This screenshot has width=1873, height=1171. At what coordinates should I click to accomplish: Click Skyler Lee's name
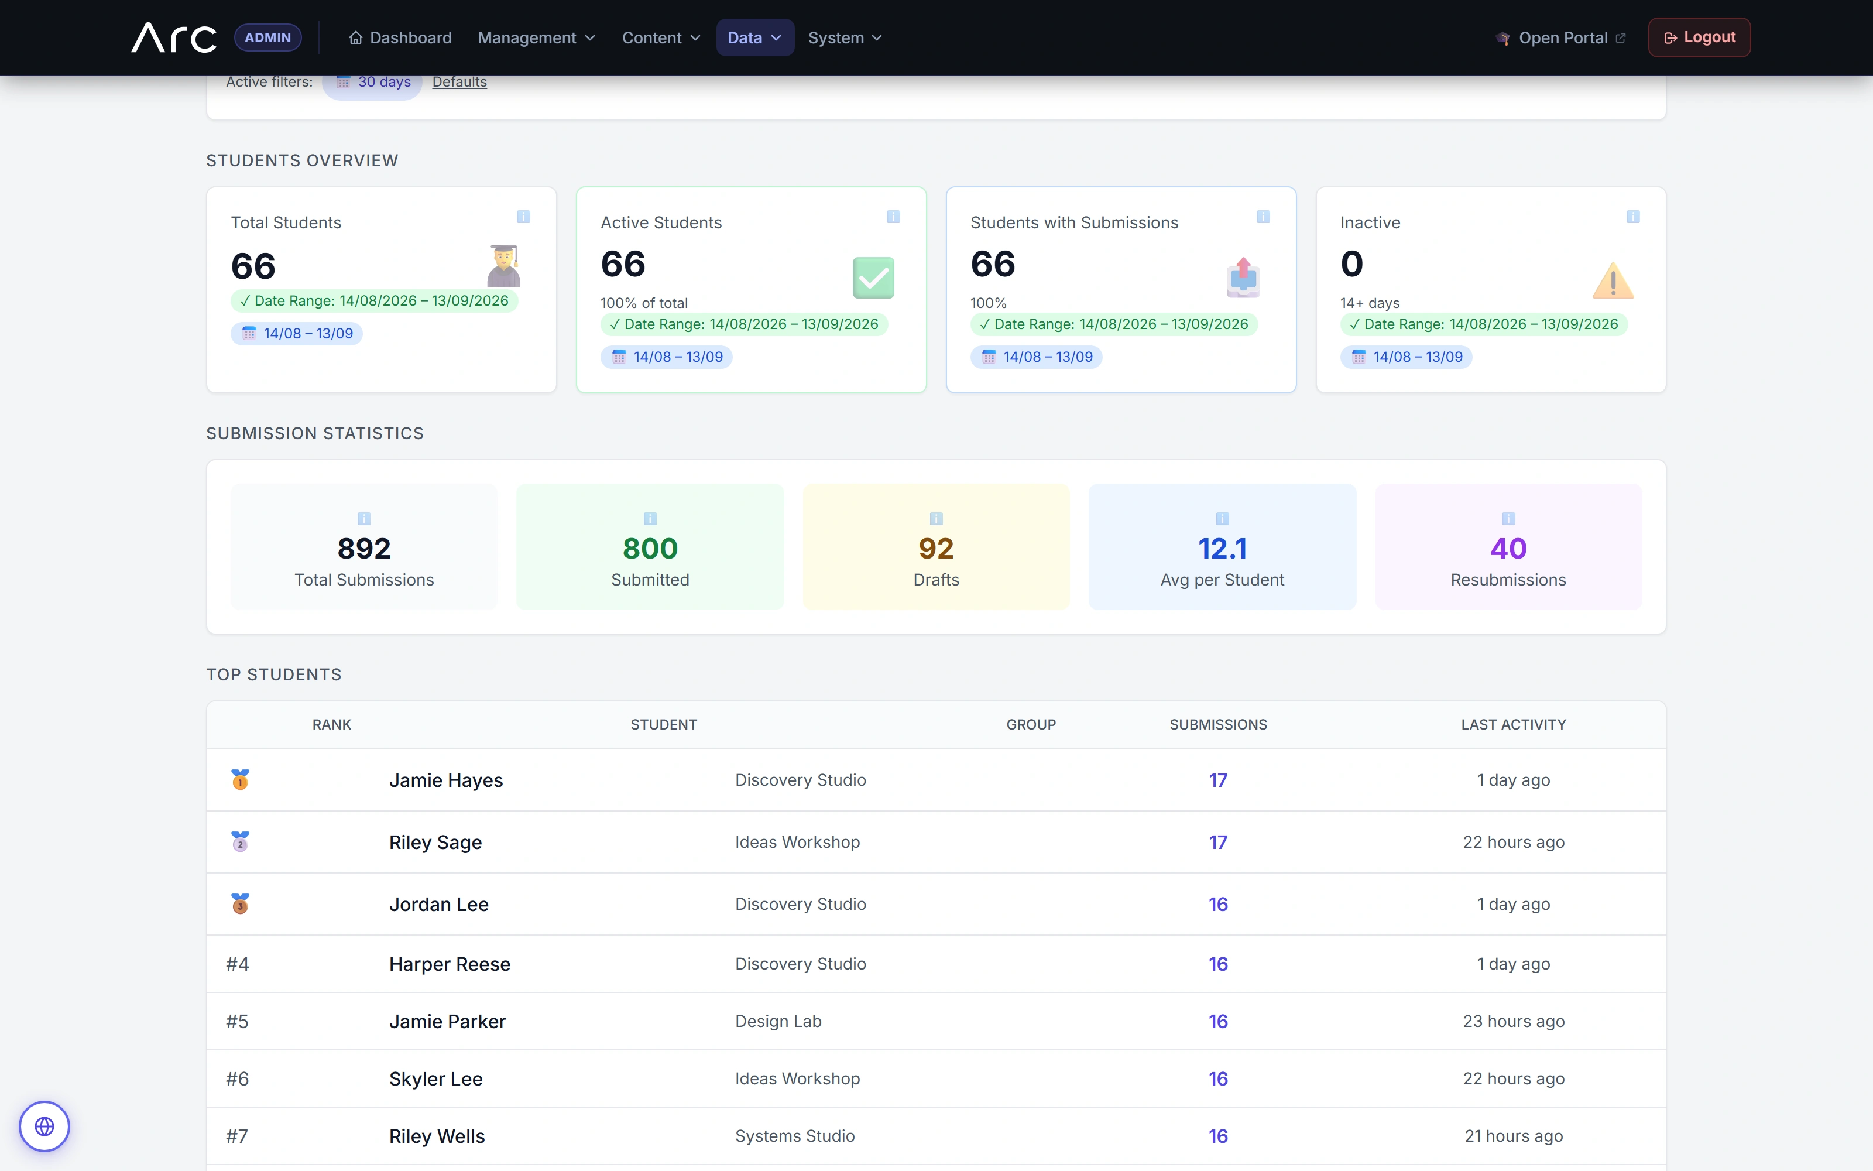click(x=435, y=1079)
